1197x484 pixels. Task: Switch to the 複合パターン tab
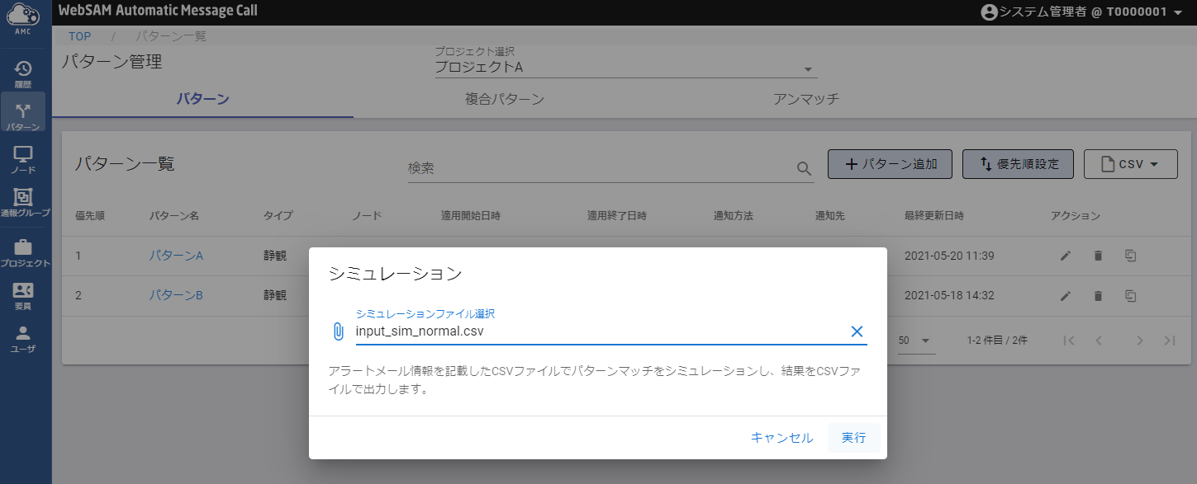point(504,100)
